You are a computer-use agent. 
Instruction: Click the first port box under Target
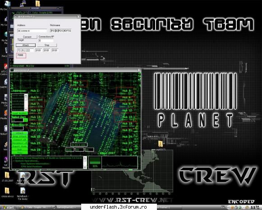click(x=70, y=150)
